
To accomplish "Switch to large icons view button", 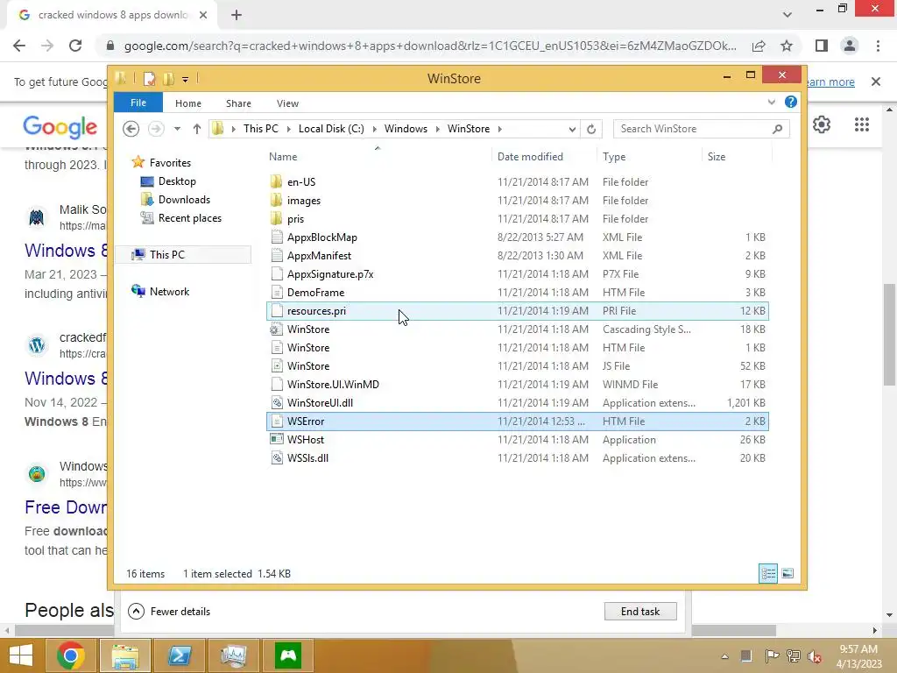I will [788, 573].
